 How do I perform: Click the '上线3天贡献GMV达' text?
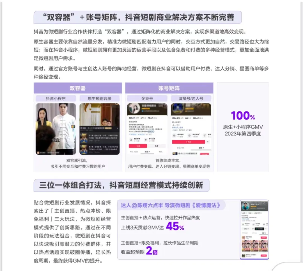[x=143, y=227]
